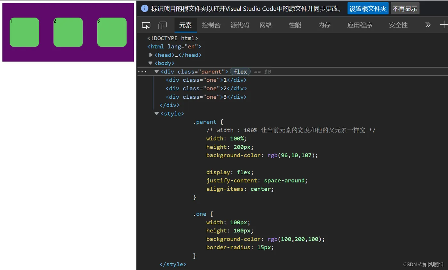
Task: Open the 性能 tab
Action: tap(295, 25)
